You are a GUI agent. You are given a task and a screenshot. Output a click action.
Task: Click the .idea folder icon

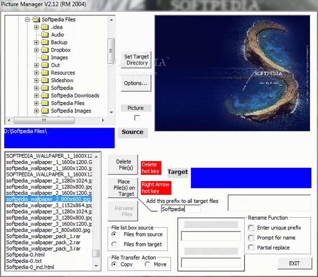(45, 27)
